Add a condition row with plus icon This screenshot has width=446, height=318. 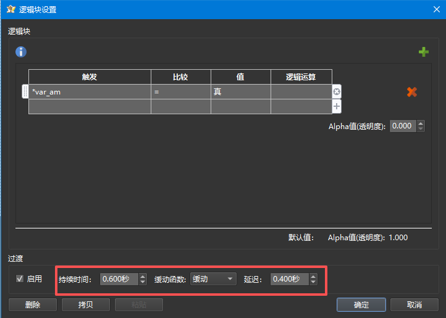(337, 106)
